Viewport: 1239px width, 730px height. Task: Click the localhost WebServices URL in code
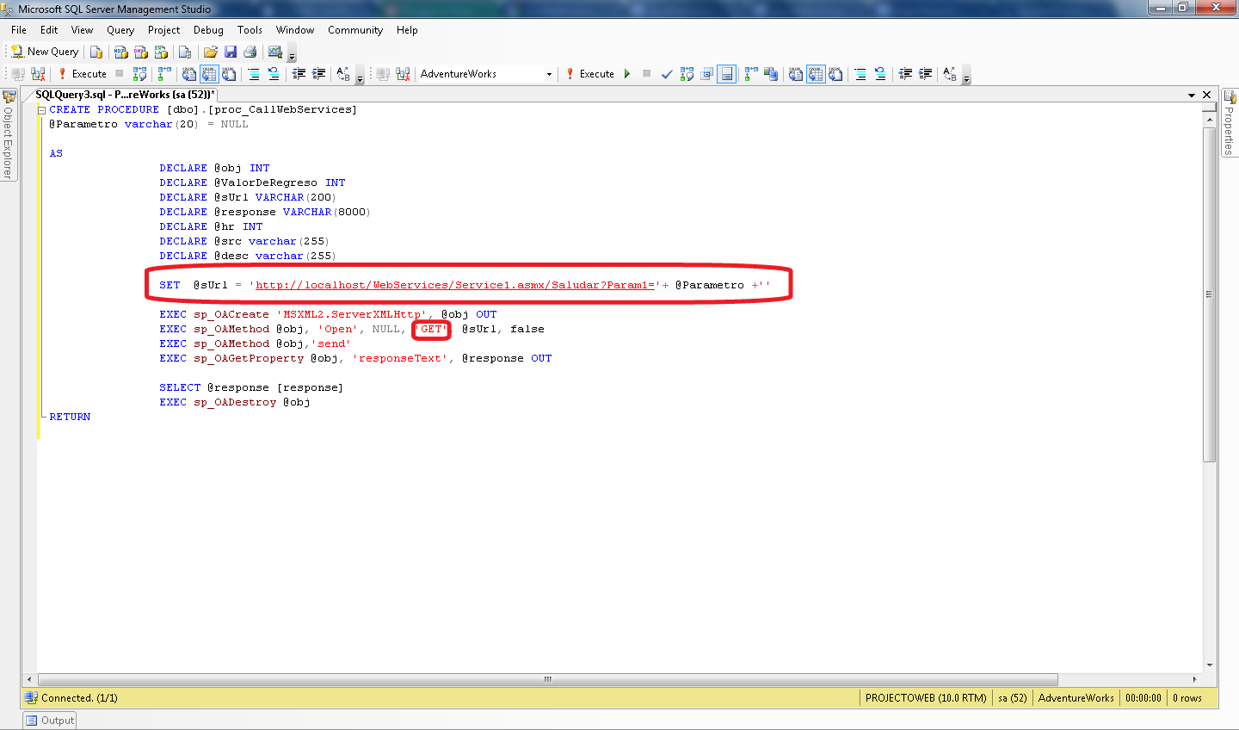456,285
